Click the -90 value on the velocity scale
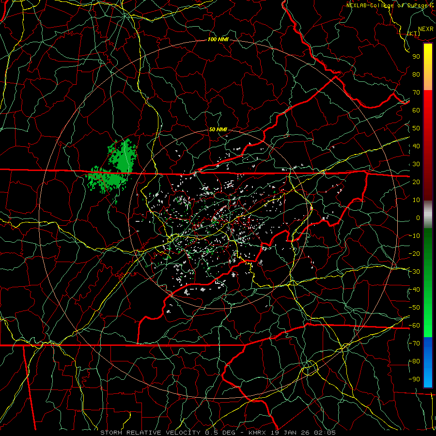436x436 pixels. pyautogui.click(x=414, y=379)
